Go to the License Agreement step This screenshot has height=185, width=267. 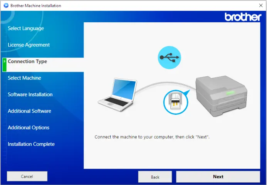[29, 45]
